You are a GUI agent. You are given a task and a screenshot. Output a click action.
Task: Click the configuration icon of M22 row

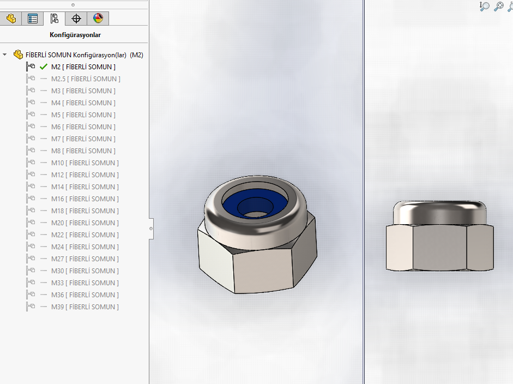(x=31, y=235)
